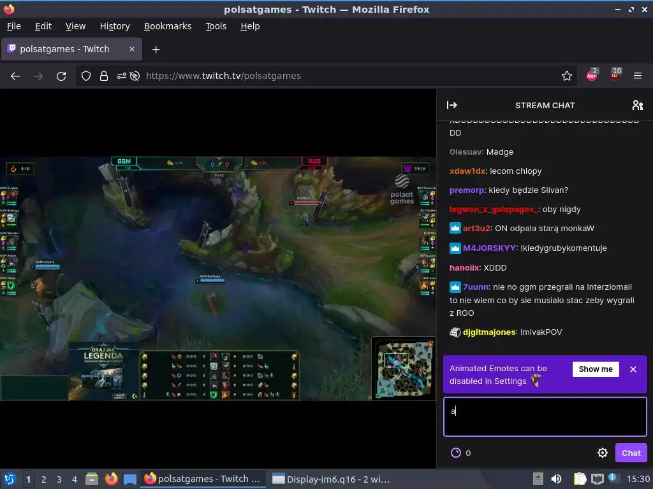Open the Adblock Plus extension icon
This screenshot has width=653, height=489.
click(x=592, y=75)
